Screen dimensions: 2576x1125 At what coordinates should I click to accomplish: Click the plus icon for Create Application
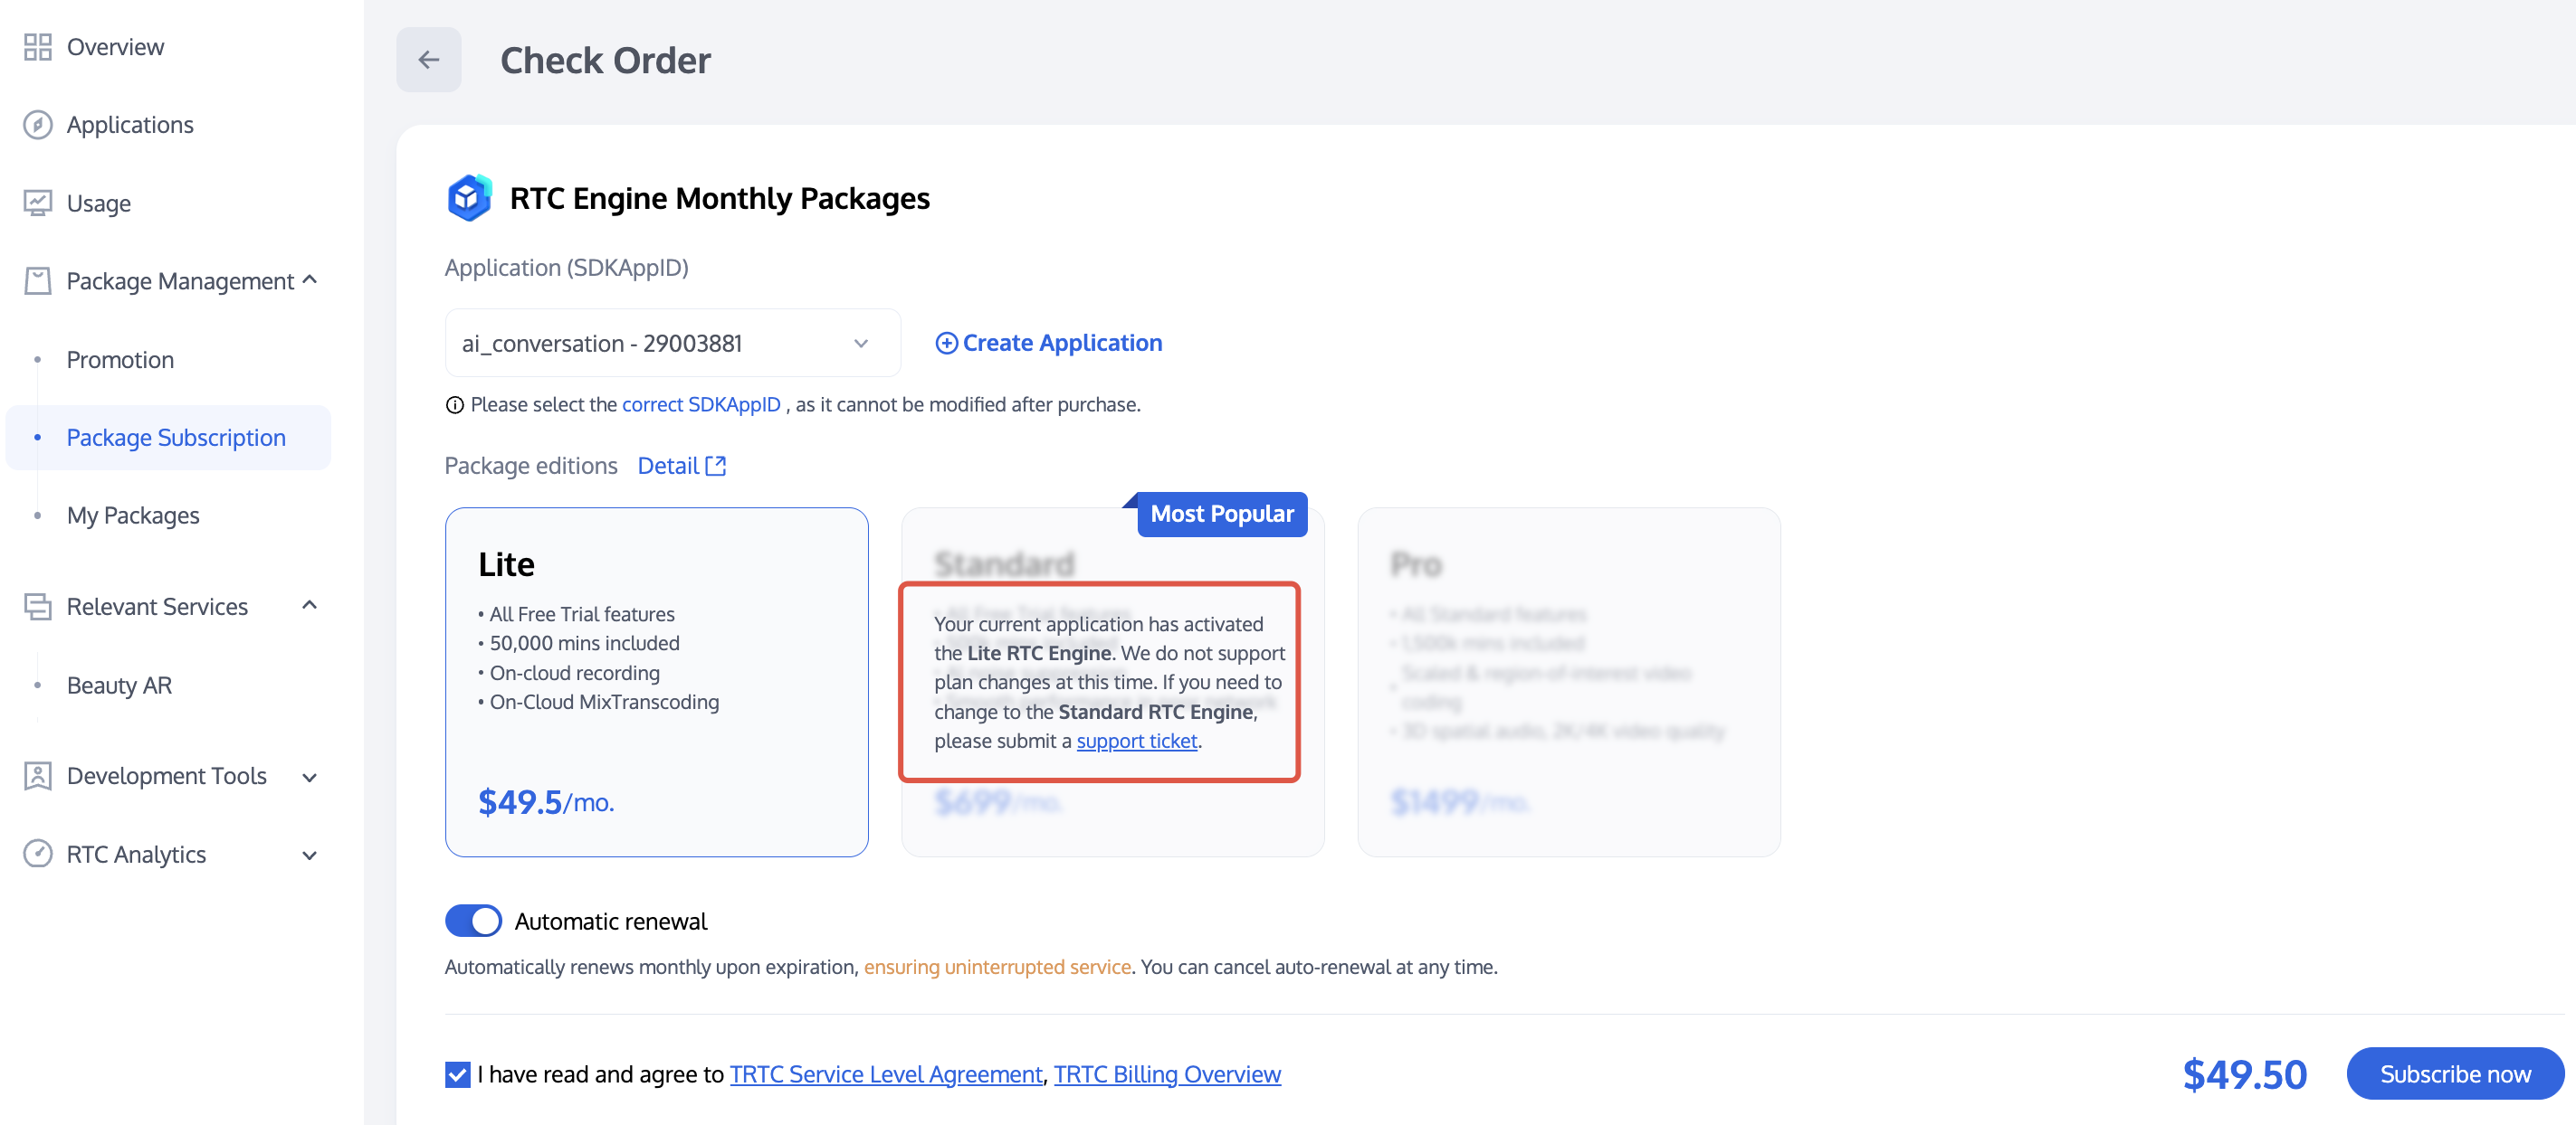(x=945, y=343)
